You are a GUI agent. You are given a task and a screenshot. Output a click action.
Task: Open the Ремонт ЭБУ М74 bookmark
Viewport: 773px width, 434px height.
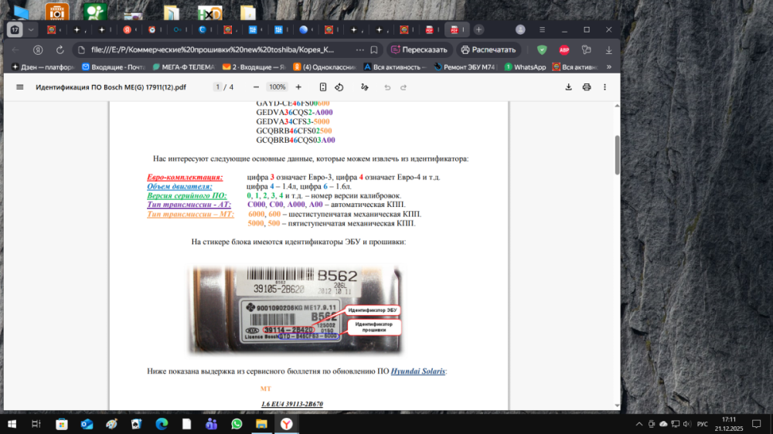coord(465,67)
